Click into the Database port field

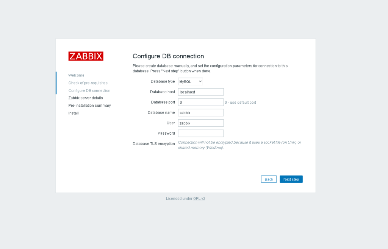201,102
